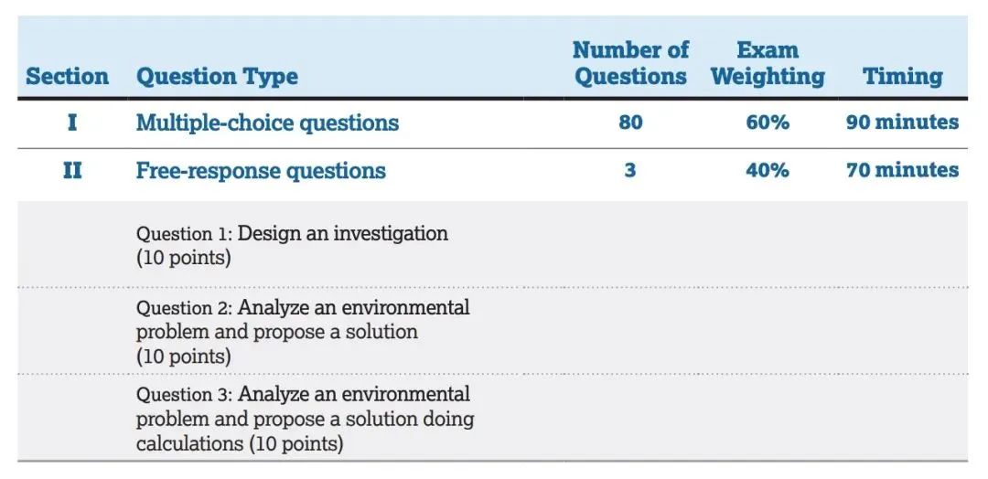Select the Free-response questions row label
The height and width of the screenshot is (479, 988).
261,171
